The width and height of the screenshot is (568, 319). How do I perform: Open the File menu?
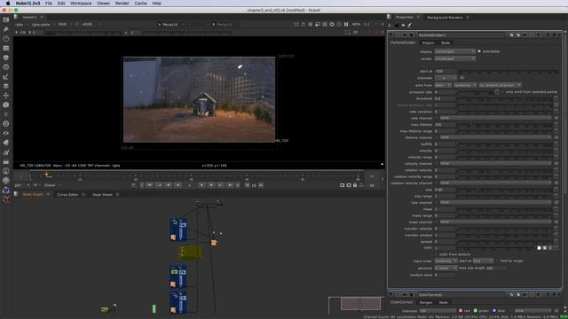49,4
